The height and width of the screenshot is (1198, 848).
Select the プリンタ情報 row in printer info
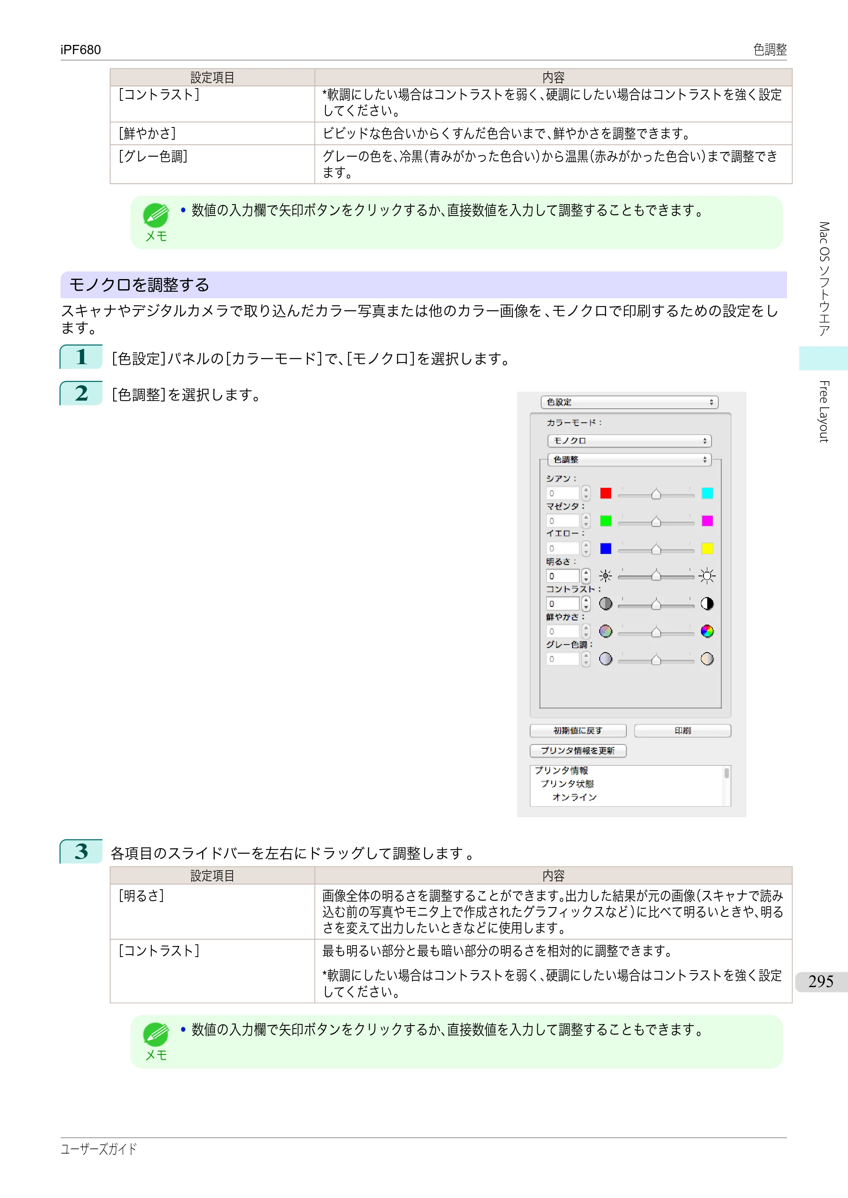click(x=562, y=771)
